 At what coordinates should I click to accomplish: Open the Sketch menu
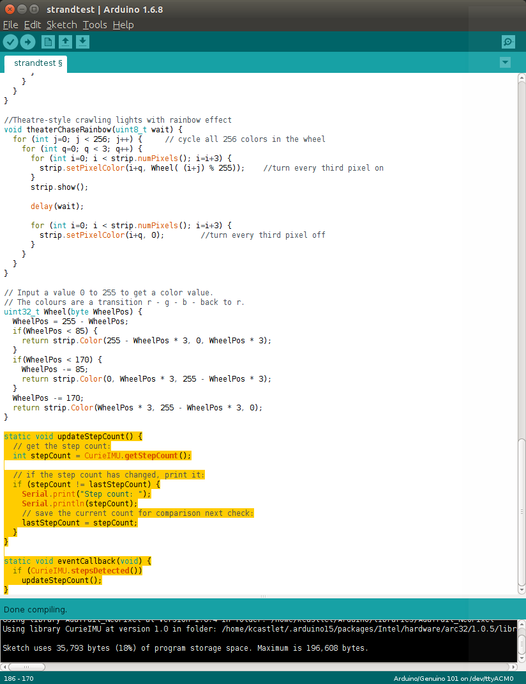coord(61,24)
